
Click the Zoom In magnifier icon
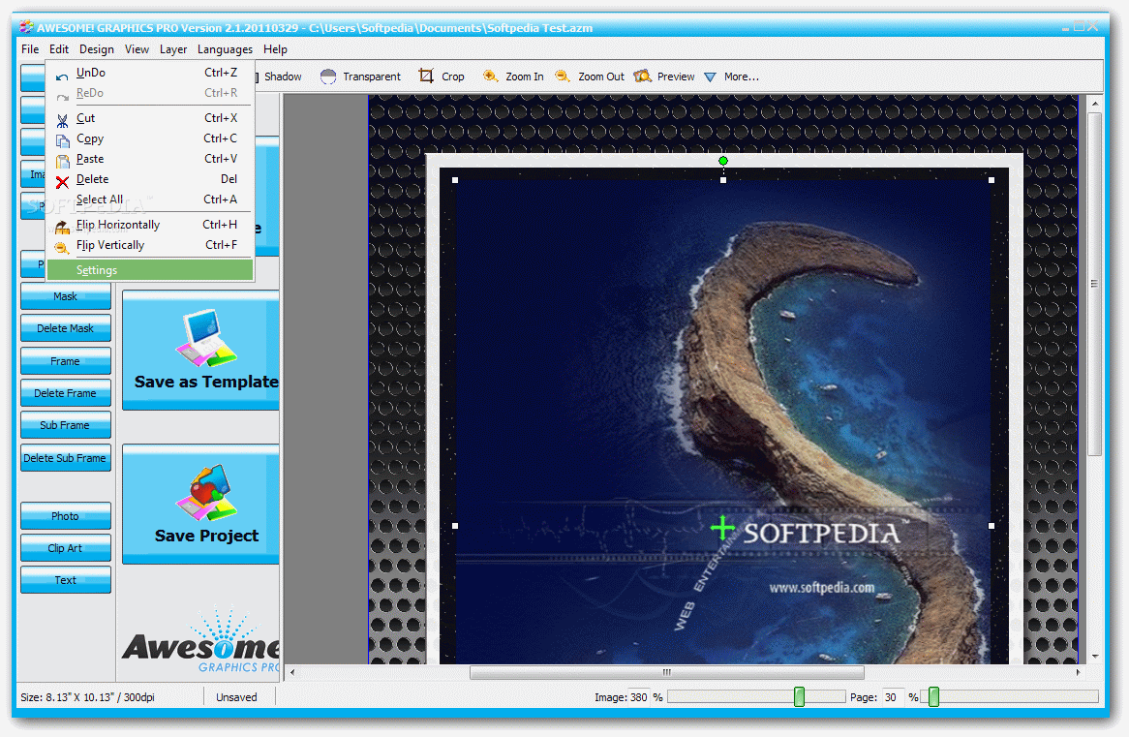pyautogui.click(x=490, y=77)
